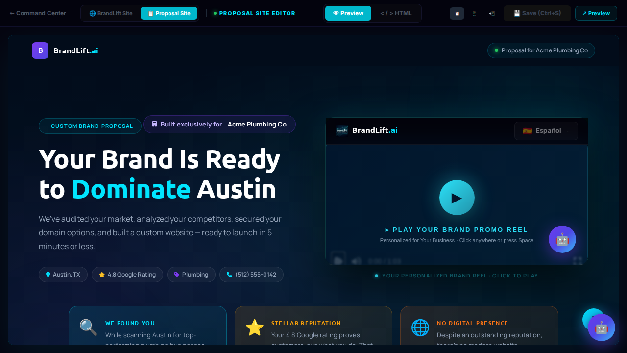Select the Proposal Site tab
627x353 pixels.
(x=169, y=13)
